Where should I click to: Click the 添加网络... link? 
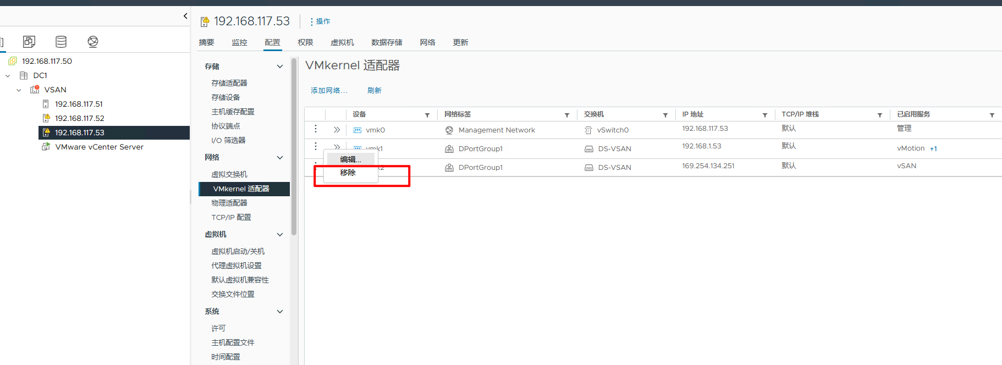(x=329, y=91)
